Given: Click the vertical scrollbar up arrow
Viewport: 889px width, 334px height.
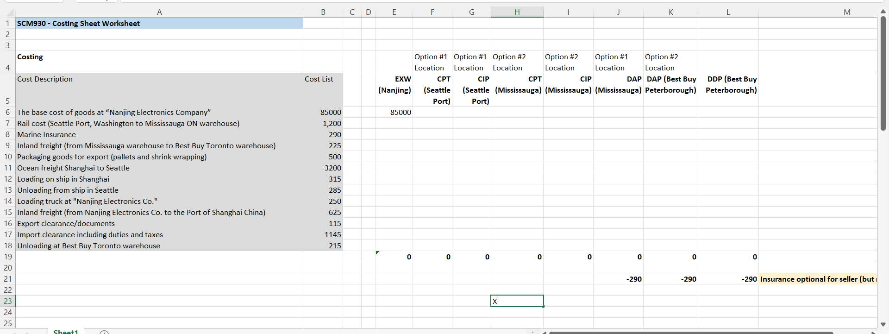Looking at the screenshot, I should [x=883, y=12].
